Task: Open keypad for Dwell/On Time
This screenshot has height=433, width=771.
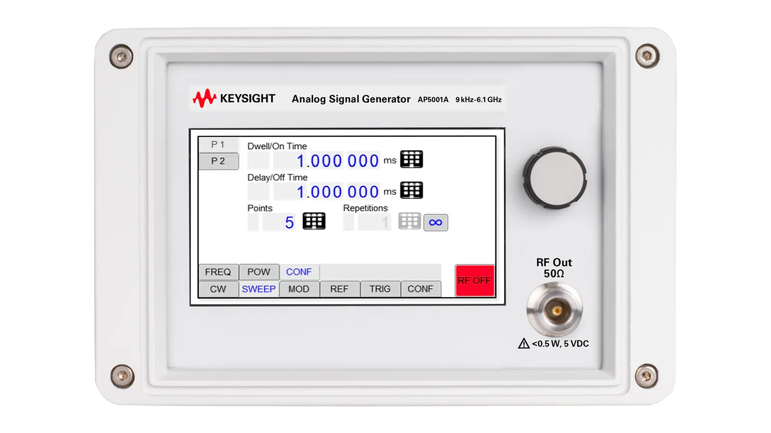Action: (x=412, y=159)
